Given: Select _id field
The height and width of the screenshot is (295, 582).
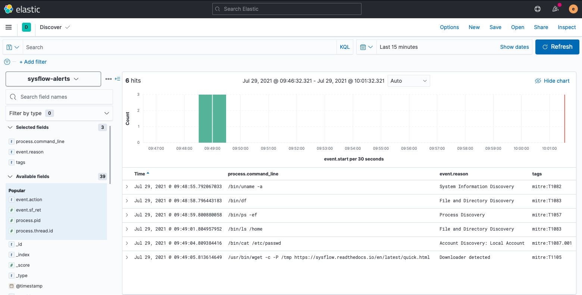Looking at the screenshot, I should [x=19, y=244].
